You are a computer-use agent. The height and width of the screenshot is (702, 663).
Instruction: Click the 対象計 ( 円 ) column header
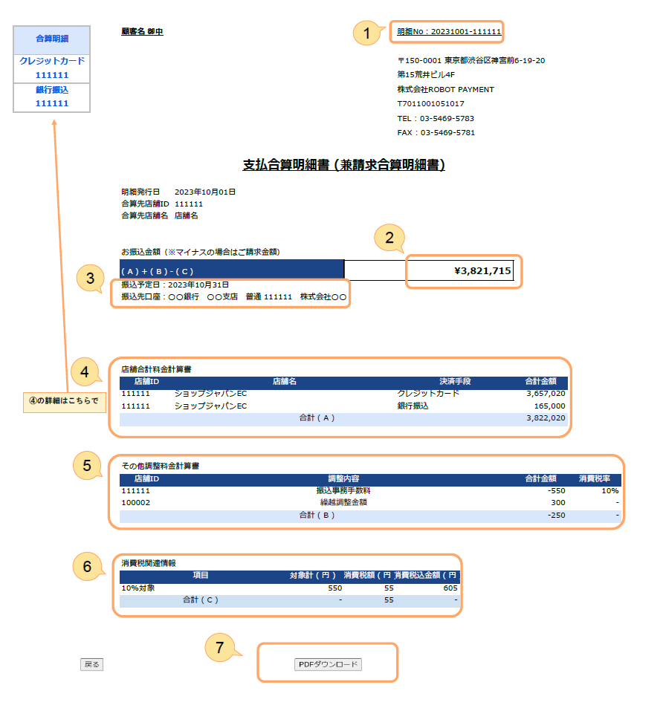pos(313,575)
